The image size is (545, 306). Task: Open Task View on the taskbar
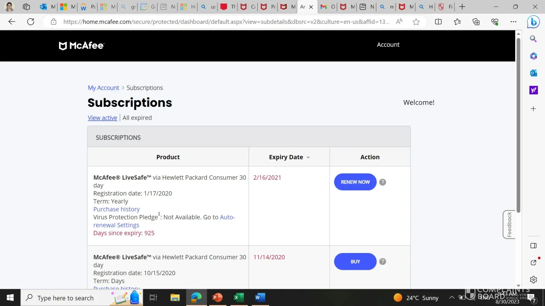(153, 298)
